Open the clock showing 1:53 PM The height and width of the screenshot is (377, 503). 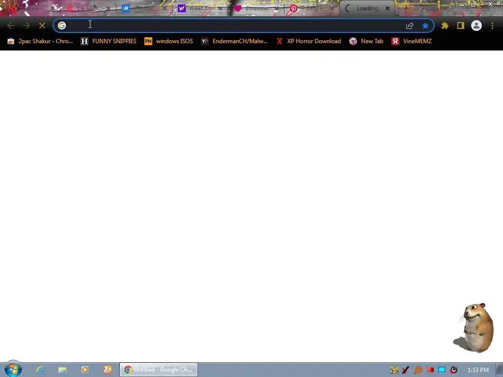(478, 370)
